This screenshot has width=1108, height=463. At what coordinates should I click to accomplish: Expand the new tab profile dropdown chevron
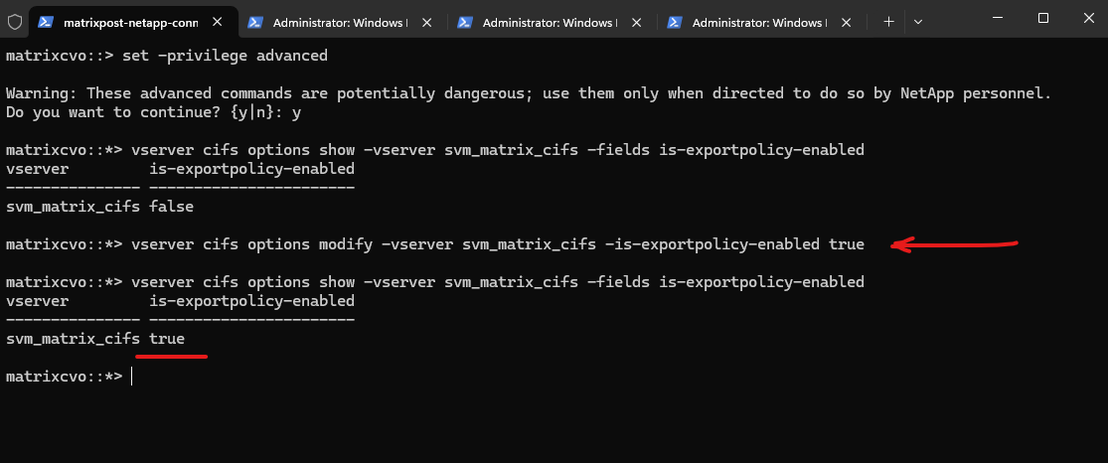(x=917, y=21)
